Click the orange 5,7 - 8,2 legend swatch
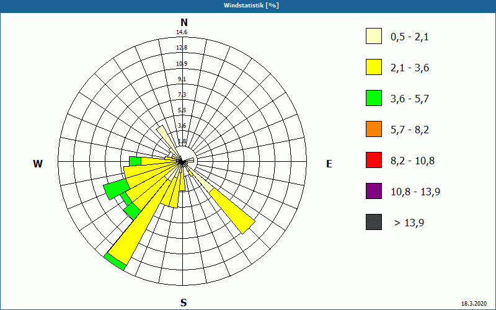This screenshot has height=310, width=496. [x=374, y=129]
